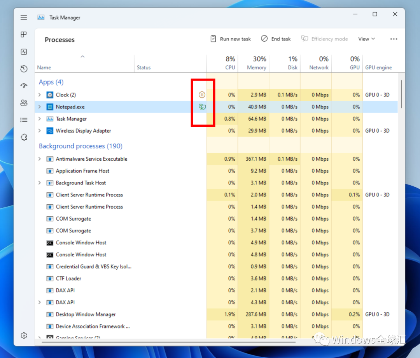This screenshot has width=420, height=358.
Task: Expand the Task Manager process group
Action: (40, 119)
